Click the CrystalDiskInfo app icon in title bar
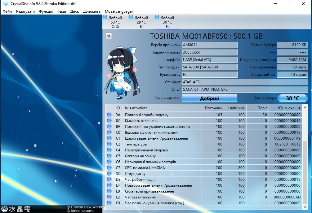 click(x=6, y=4)
